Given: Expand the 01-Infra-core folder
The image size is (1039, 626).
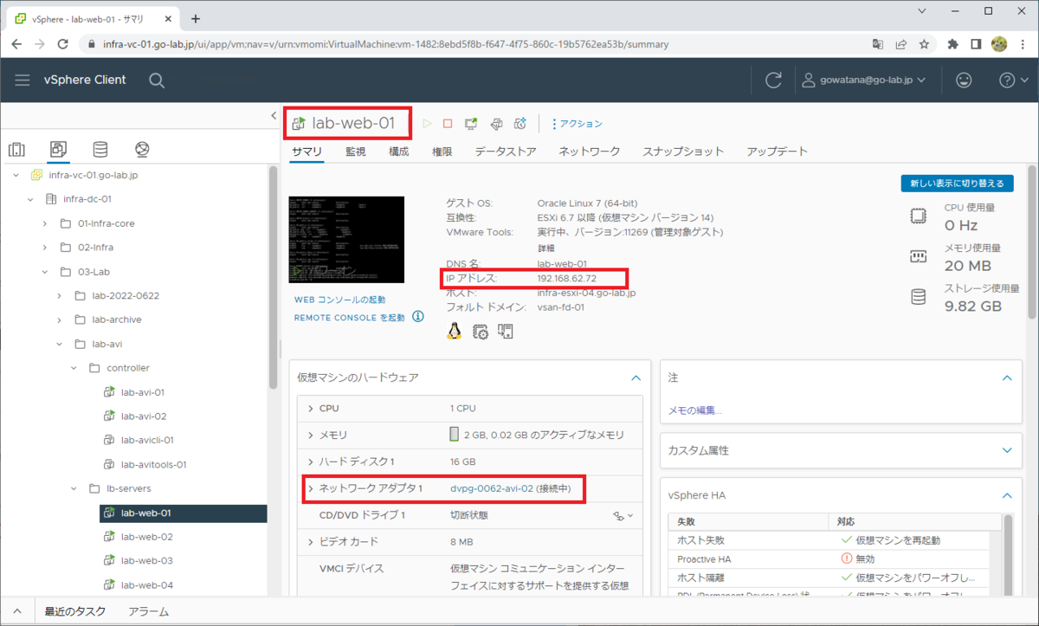Looking at the screenshot, I should [44, 223].
